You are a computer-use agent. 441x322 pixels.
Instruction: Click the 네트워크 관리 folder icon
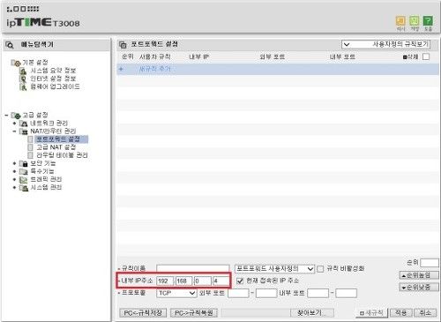click(x=24, y=124)
